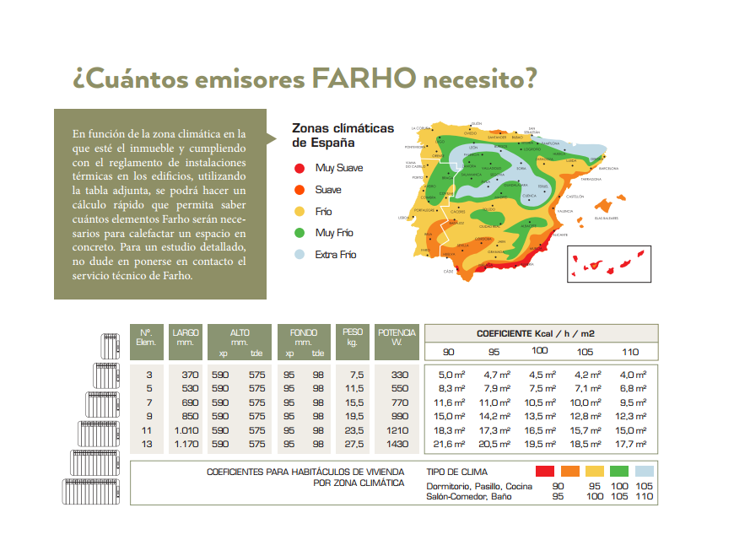Click the coefficient cell '4,0 m²'
This screenshot has height=556, width=734.
(x=633, y=375)
